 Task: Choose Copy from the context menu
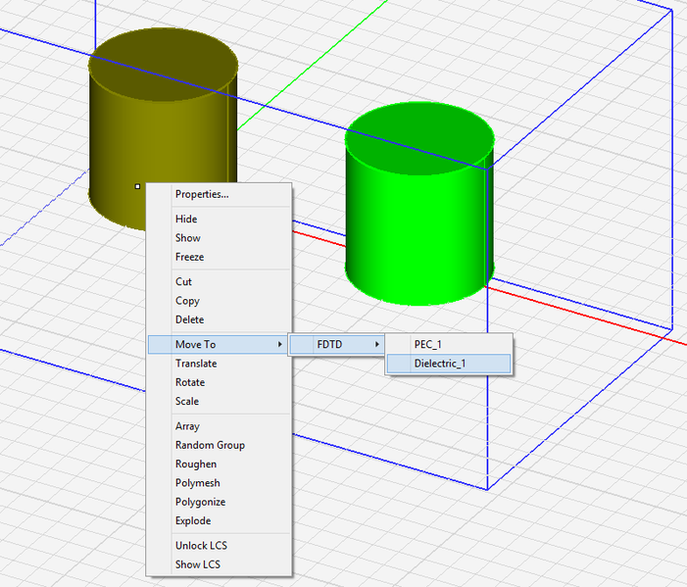point(187,301)
